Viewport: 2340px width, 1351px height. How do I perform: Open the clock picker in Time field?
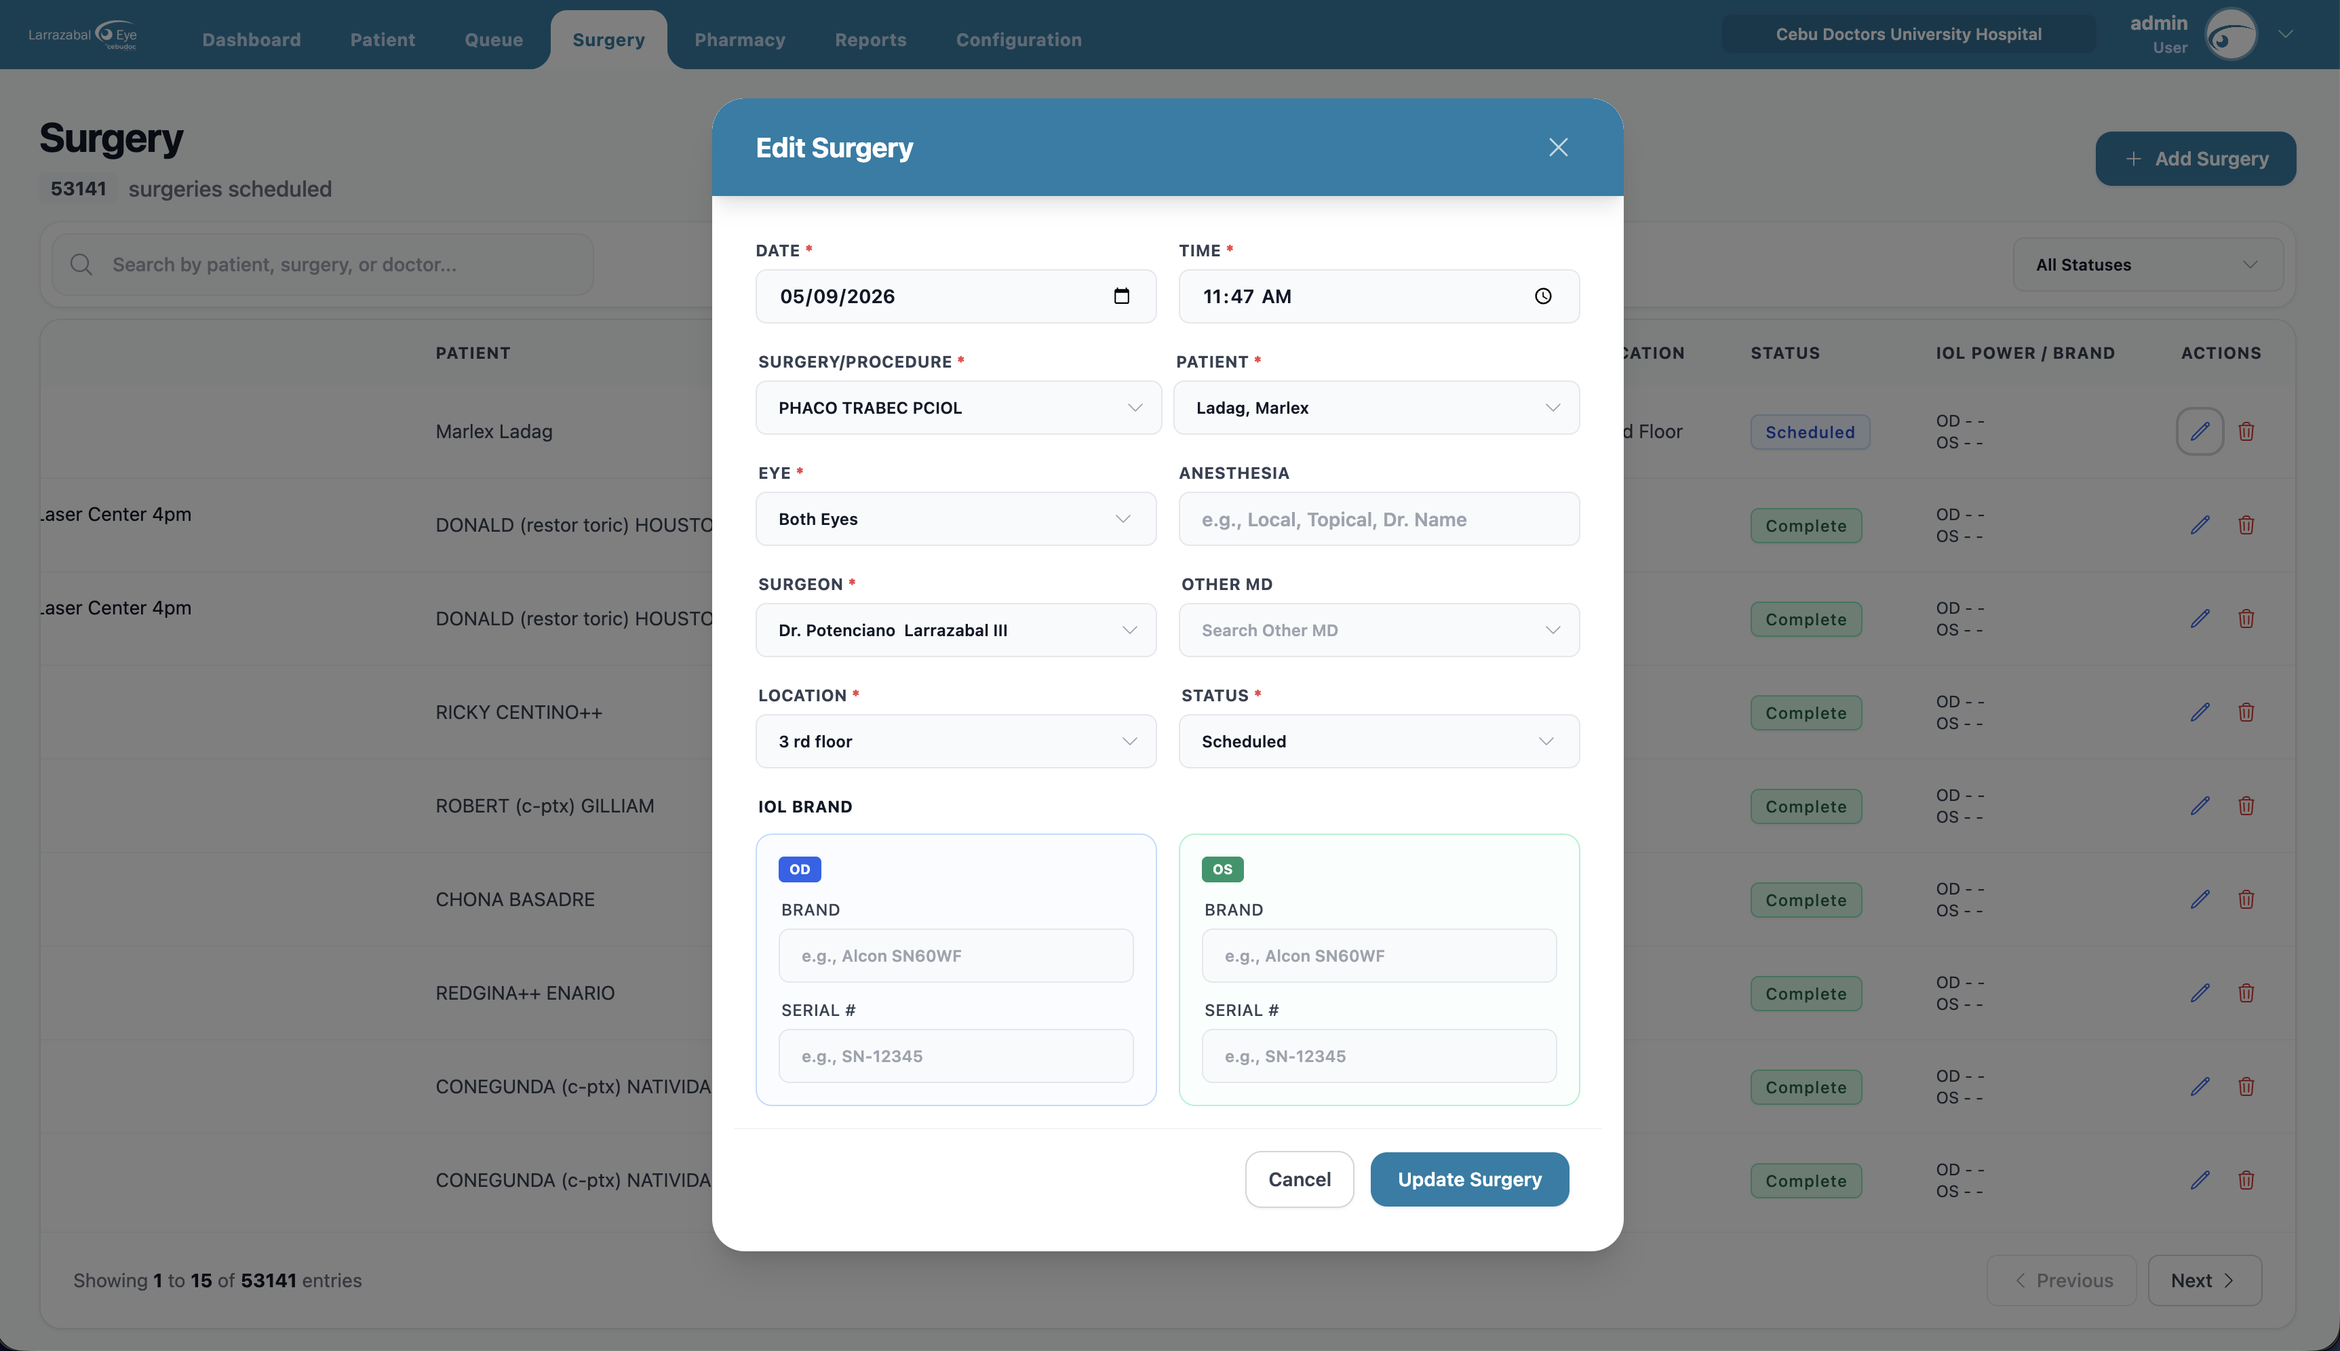point(1543,296)
